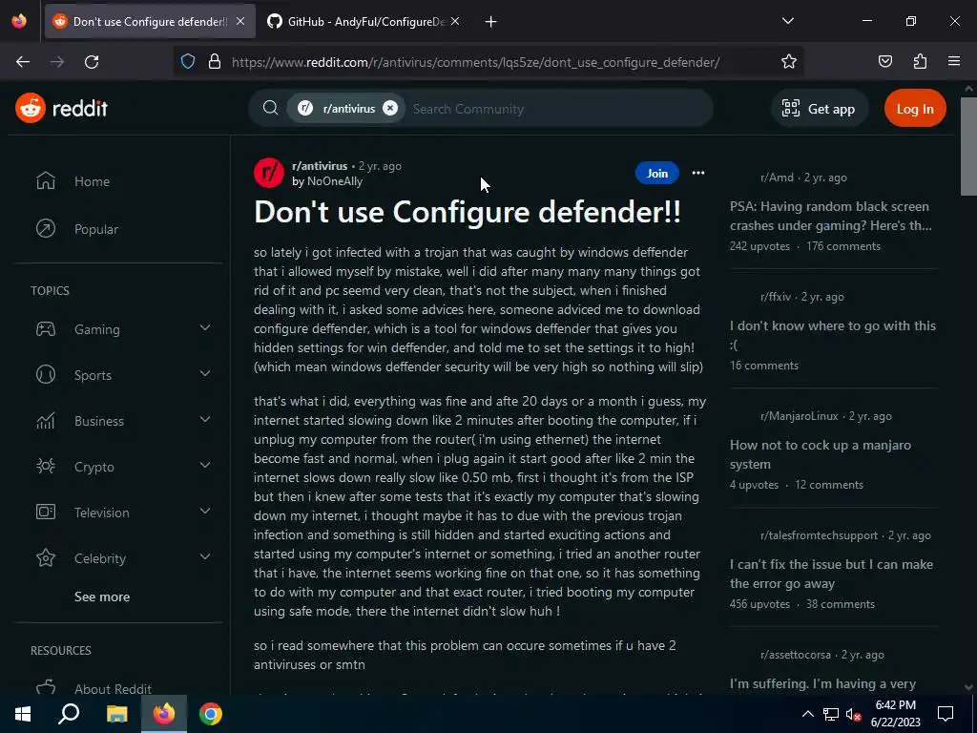Click the Sports ball icon
977x733 pixels.
46,374
